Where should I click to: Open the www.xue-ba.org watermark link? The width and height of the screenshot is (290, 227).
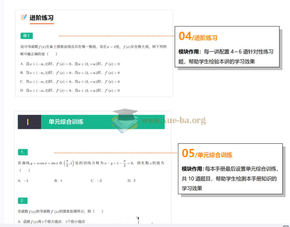tap(173, 120)
